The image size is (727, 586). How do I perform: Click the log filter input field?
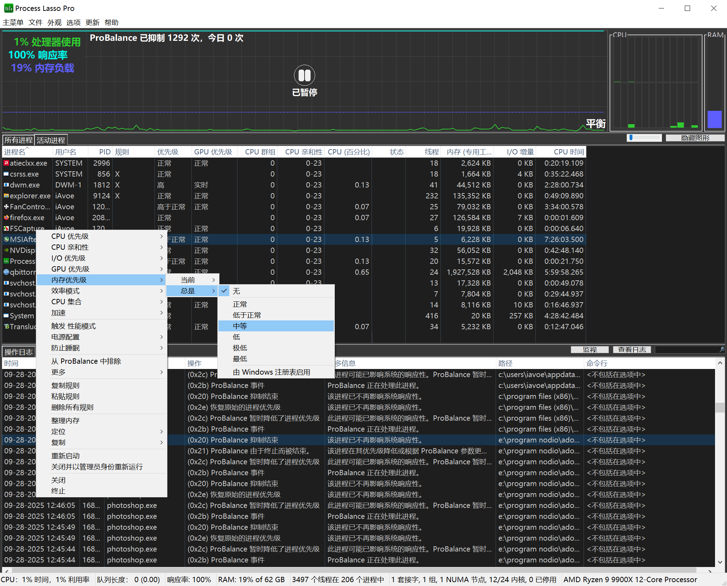pos(686,350)
